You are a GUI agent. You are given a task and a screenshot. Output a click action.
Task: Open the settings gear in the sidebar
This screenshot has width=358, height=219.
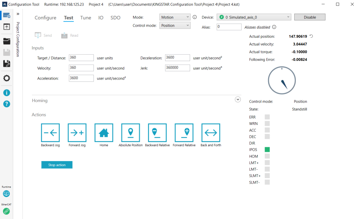click(7, 78)
